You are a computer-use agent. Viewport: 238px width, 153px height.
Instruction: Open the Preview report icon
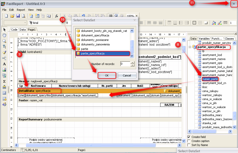tap(23, 16)
